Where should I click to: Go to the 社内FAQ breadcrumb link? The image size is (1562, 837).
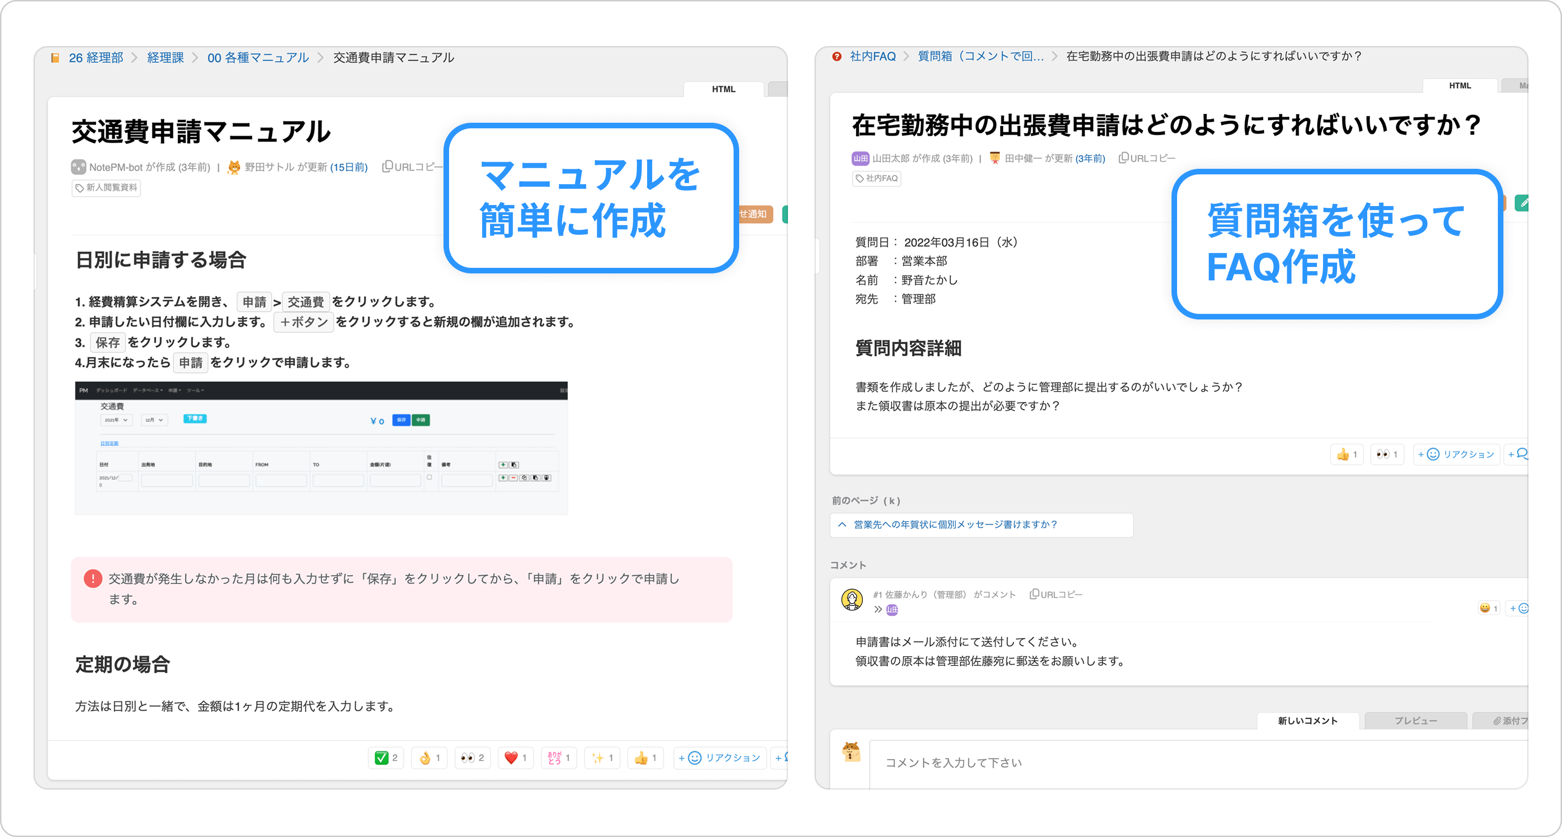[x=872, y=56]
